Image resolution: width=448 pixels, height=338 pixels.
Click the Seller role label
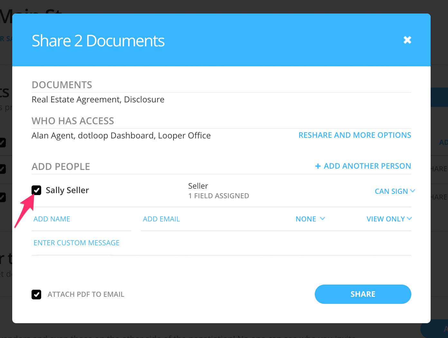[x=198, y=186]
